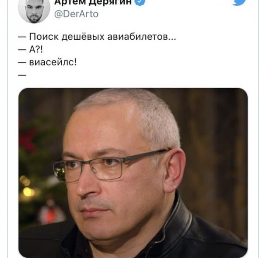Open the author's round profile avatar

[x=34, y=10]
